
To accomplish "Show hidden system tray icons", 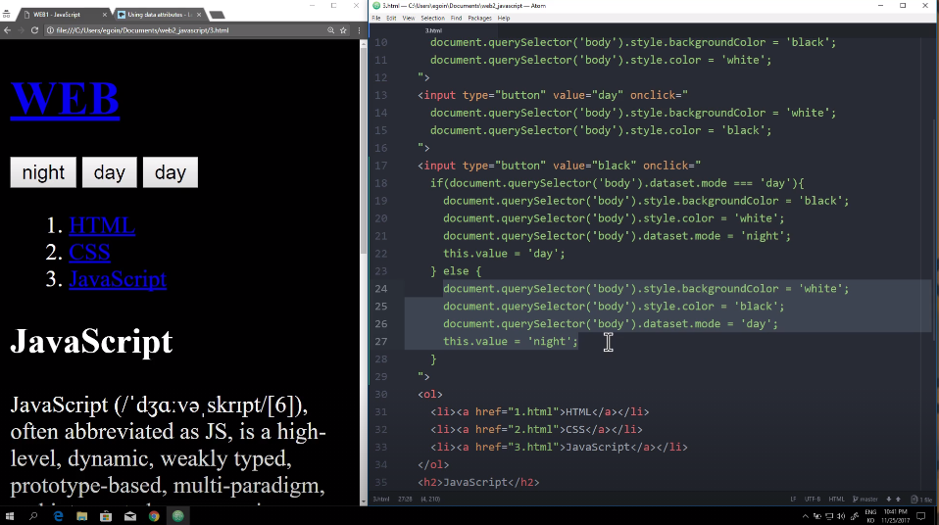I will pyautogui.click(x=806, y=516).
